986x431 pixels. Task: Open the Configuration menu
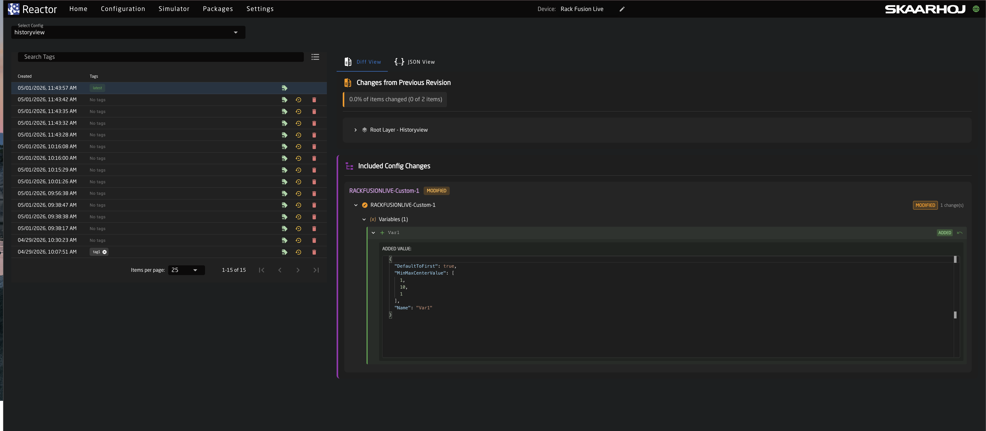[x=123, y=9]
